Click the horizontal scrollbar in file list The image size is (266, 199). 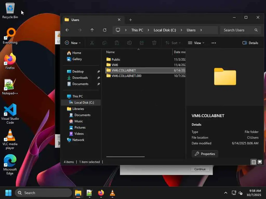pos(125,157)
